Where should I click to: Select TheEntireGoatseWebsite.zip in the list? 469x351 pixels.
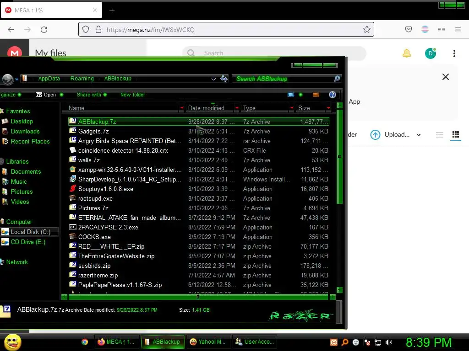[116, 256]
